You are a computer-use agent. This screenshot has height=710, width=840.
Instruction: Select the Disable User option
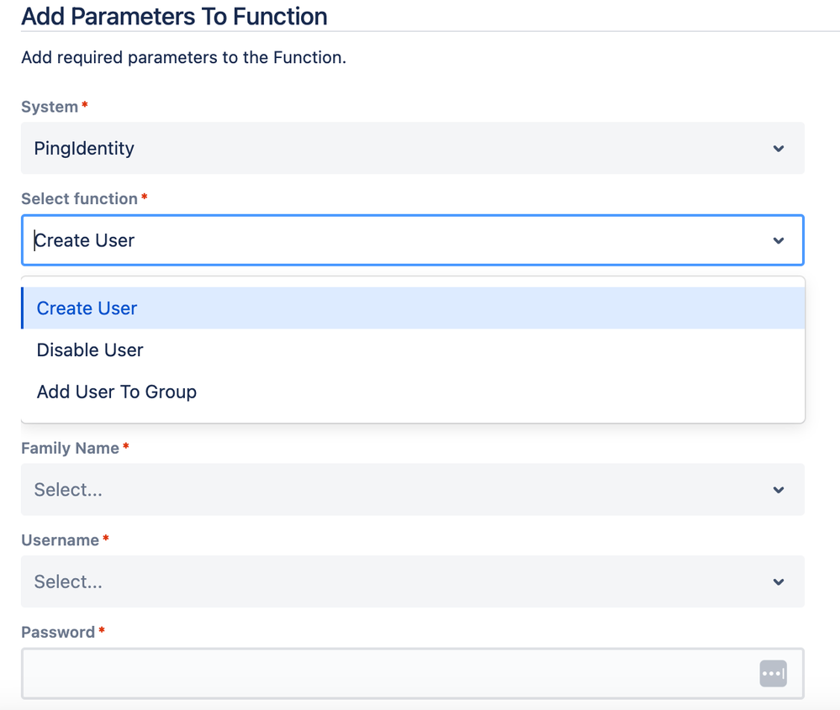[91, 350]
